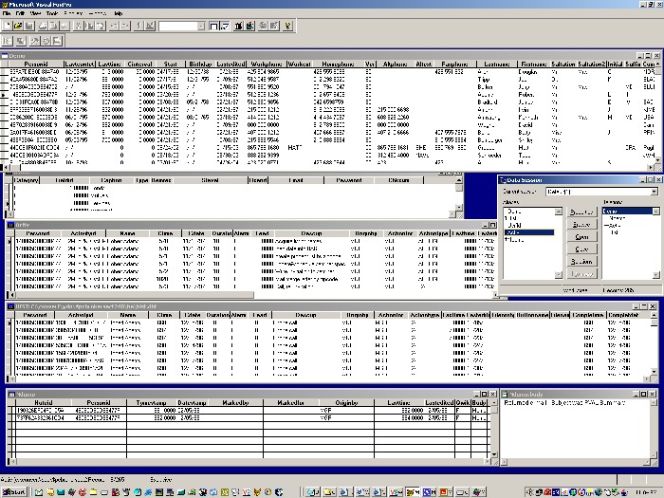This screenshot has width=664, height=498.
Task: Expand the Database dropdown in the toolbar
Action: 200,26
